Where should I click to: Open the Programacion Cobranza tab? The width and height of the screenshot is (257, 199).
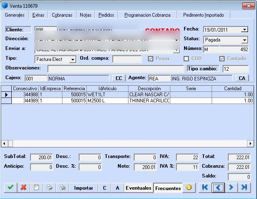point(147,15)
